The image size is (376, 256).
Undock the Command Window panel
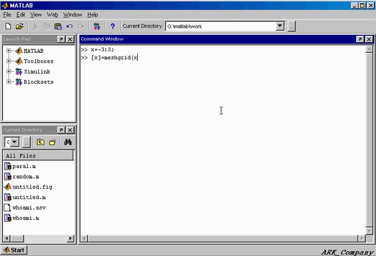360,39
